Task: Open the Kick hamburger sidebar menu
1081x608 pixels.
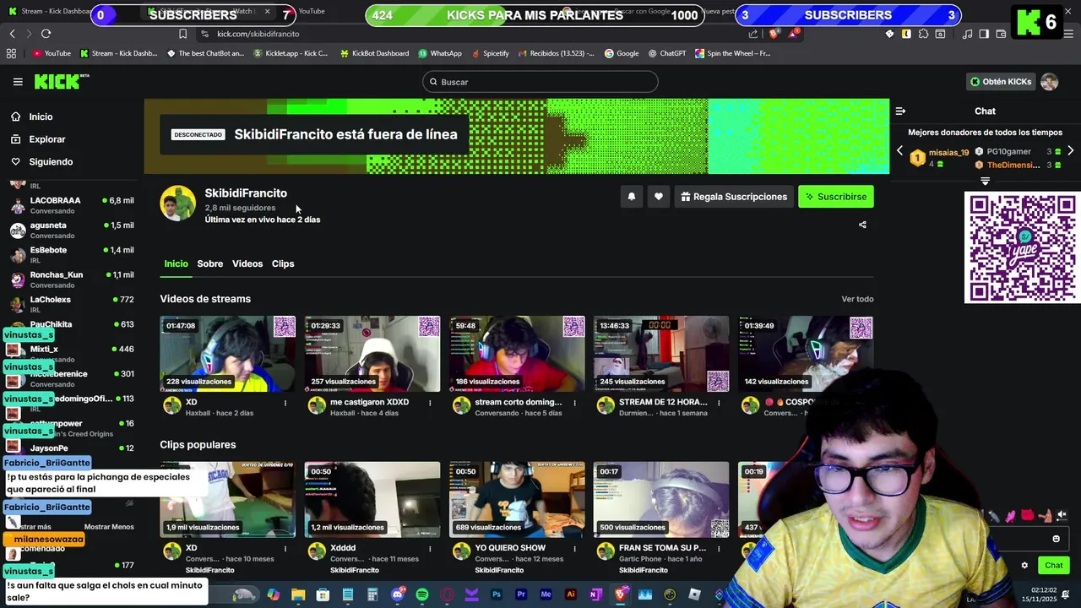Action: coord(18,82)
